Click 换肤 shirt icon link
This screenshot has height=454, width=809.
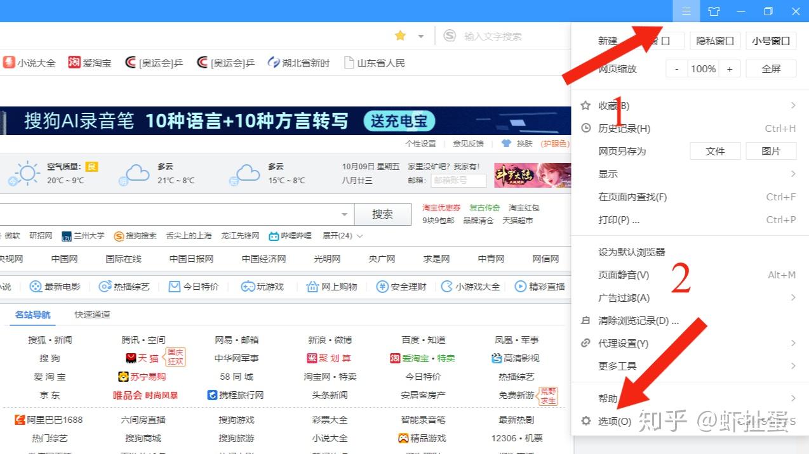[517, 144]
